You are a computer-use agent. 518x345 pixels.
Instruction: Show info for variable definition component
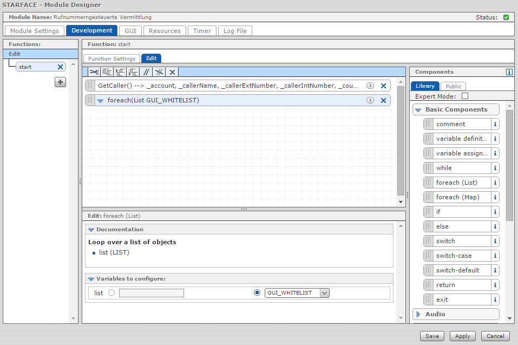[x=495, y=139]
